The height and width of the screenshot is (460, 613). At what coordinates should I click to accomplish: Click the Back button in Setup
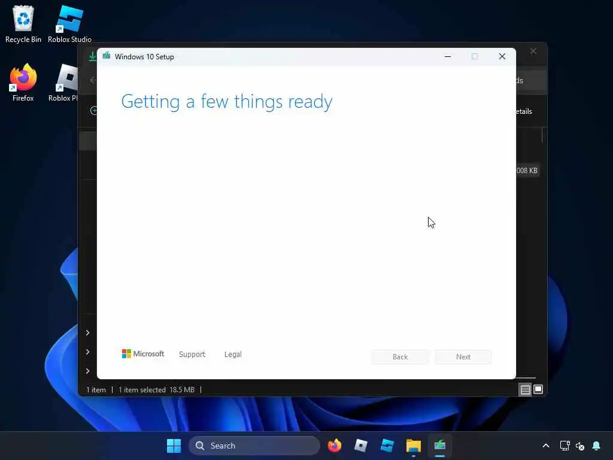pos(400,357)
